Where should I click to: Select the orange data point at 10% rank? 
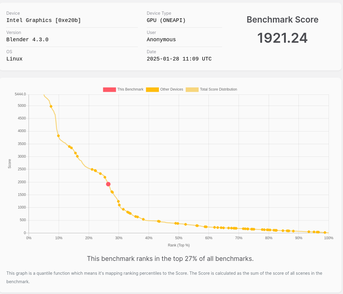coord(58,136)
